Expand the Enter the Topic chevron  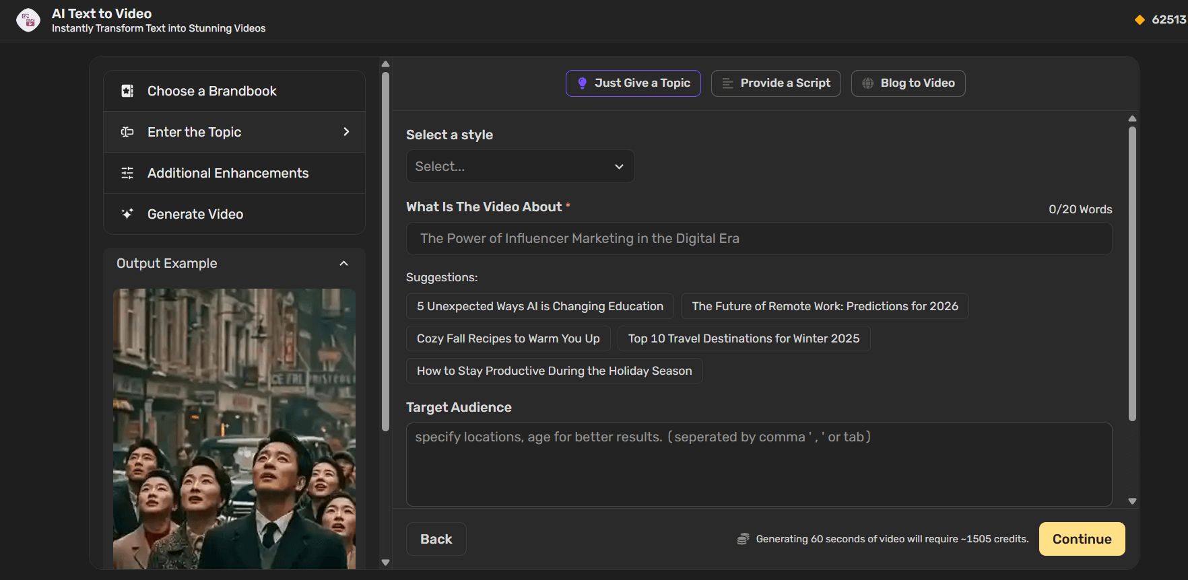[x=346, y=132]
